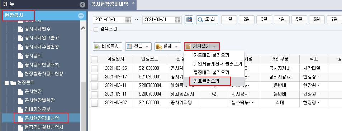342x131 pixels.
Task: Open calendar picker for end date 2021-03-31
Action: coord(178,20)
